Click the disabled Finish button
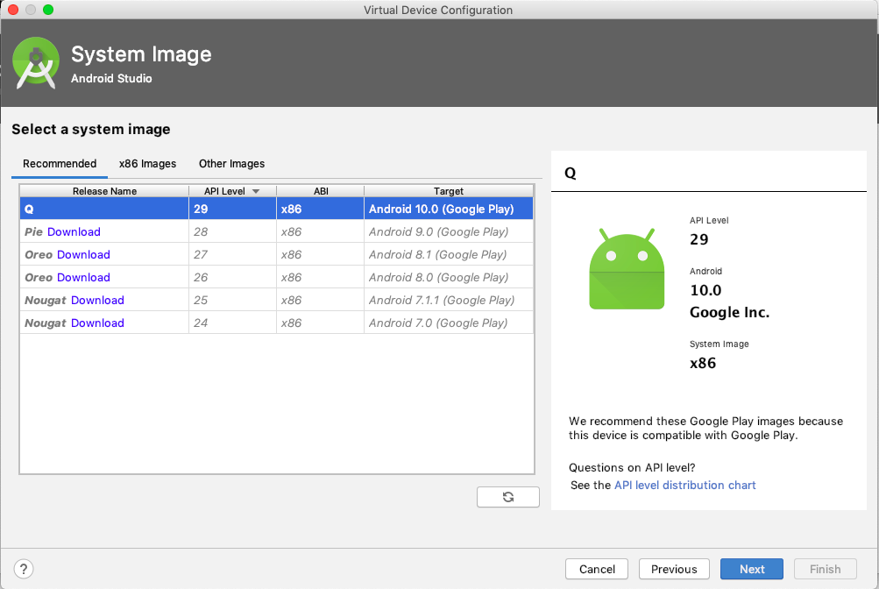Screen dimensions: 879x589 pyautogui.click(x=825, y=569)
